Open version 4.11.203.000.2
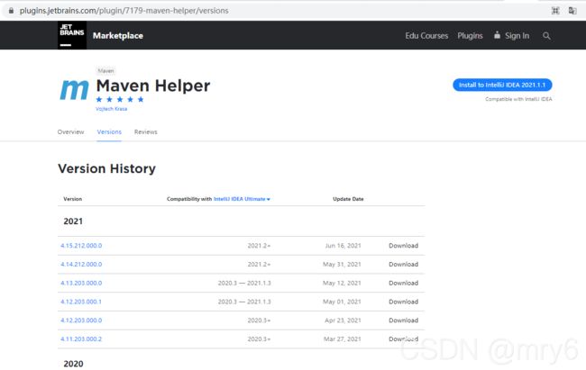The width and height of the screenshot is (586, 370). pos(81,339)
